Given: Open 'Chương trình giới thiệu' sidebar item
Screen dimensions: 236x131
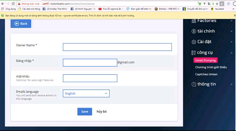Looking at the screenshot, I should tap(211, 67).
